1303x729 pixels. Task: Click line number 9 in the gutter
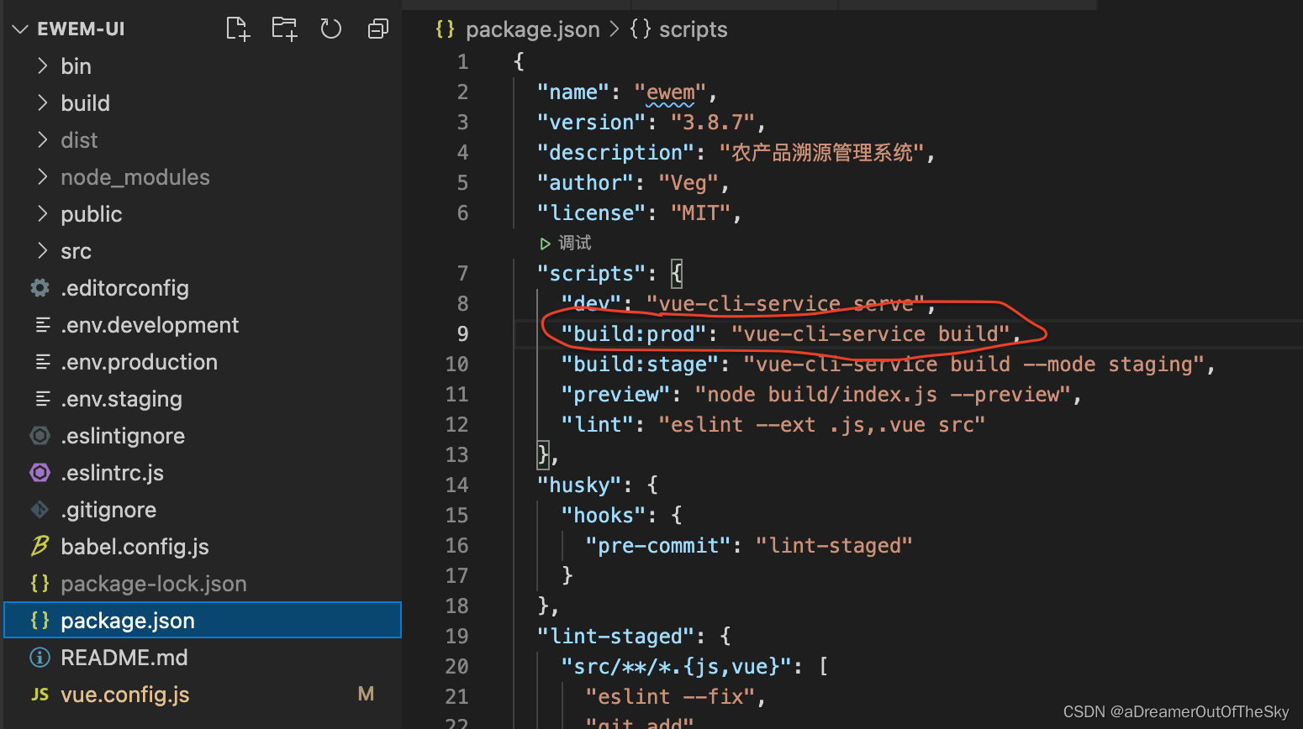click(x=462, y=333)
